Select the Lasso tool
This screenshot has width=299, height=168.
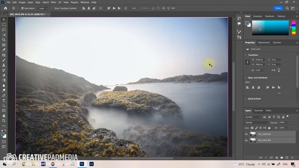(x=4, y=30)
